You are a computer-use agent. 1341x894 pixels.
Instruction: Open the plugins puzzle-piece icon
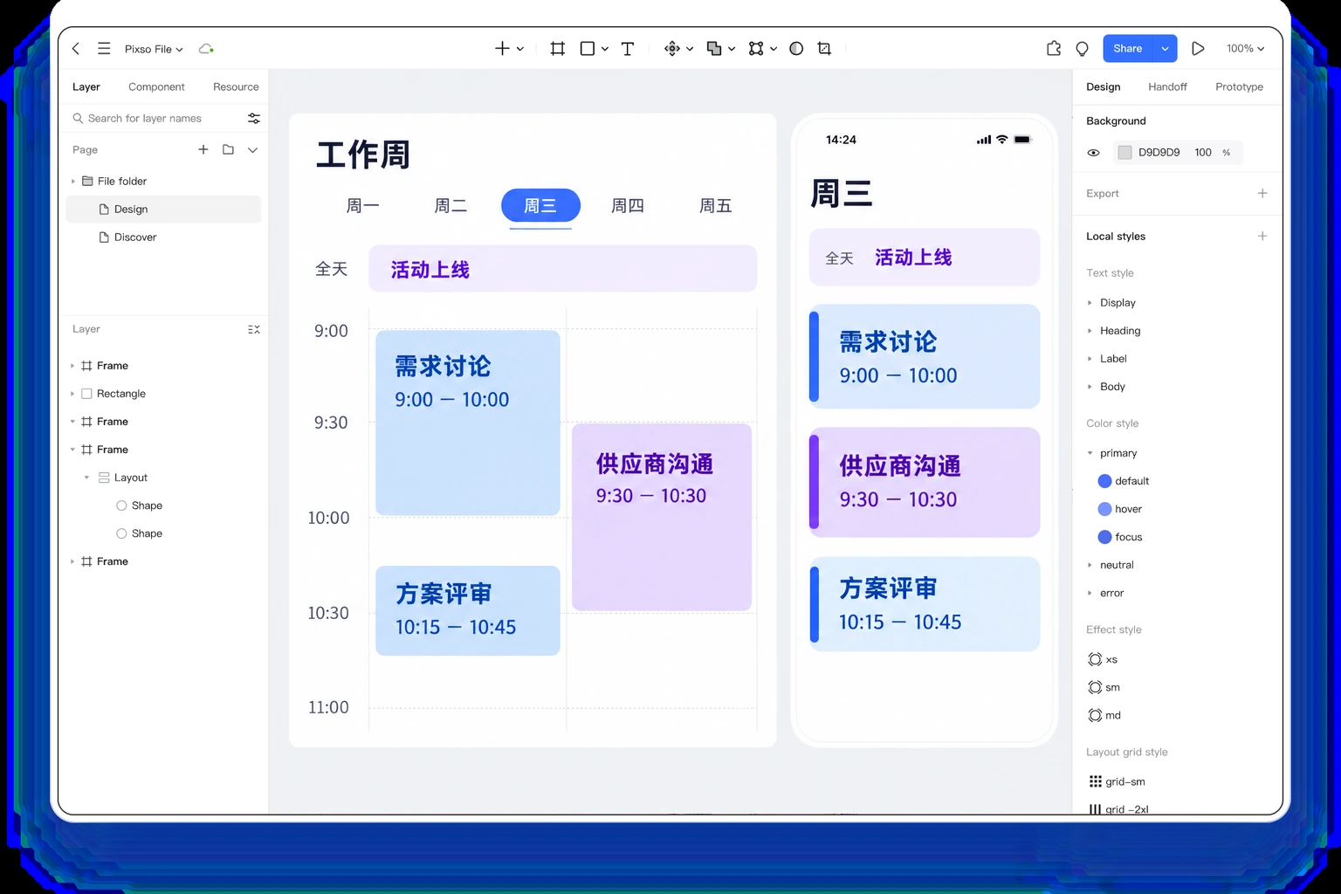pyautogui.click(x=1054, y=49)
